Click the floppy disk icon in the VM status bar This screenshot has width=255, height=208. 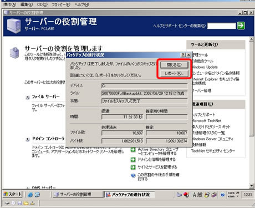[19, 203]
